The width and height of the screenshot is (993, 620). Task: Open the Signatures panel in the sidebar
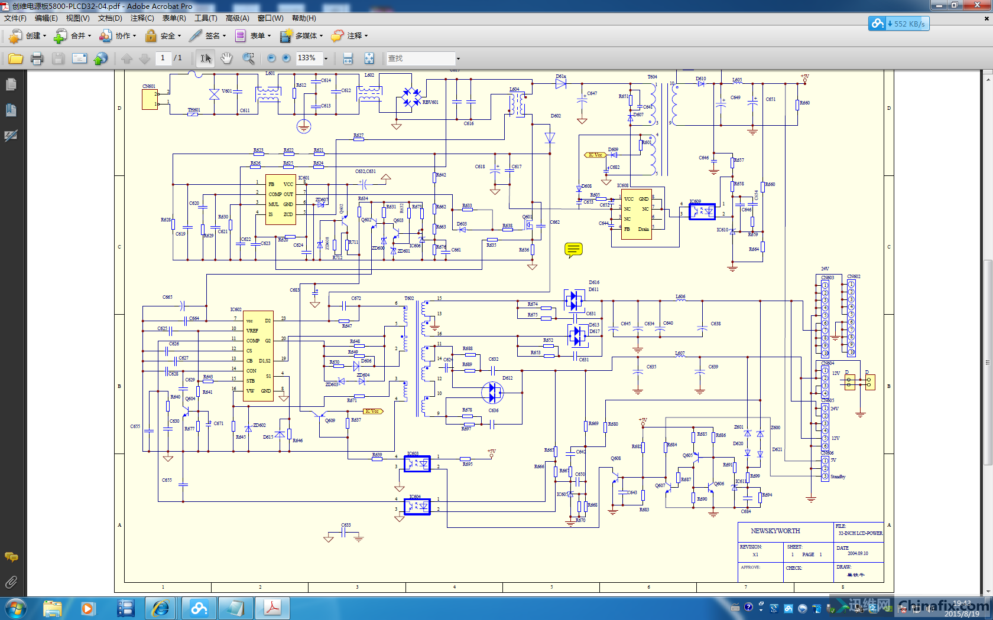pyautogui.click(x=11, y=136)
